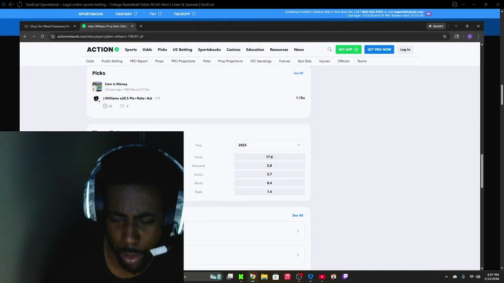504x283 pixels.
Task: Reload the Action Network page
Action: 42,37
